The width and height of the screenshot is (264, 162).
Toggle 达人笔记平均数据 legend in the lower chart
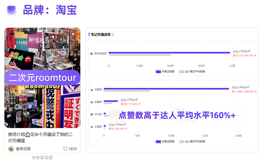coord(192,142)
